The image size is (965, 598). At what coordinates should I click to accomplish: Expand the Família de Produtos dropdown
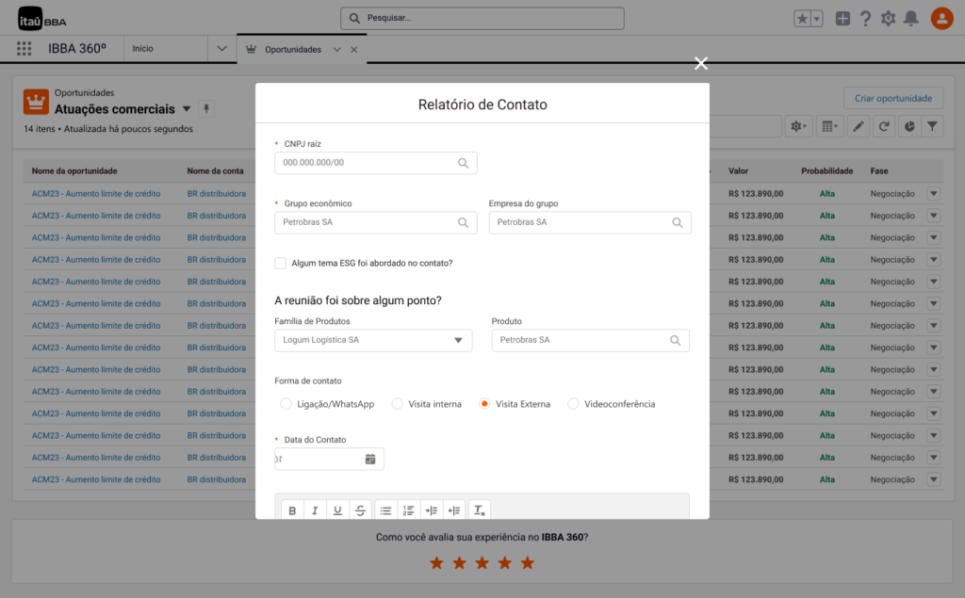click(458, 340)
